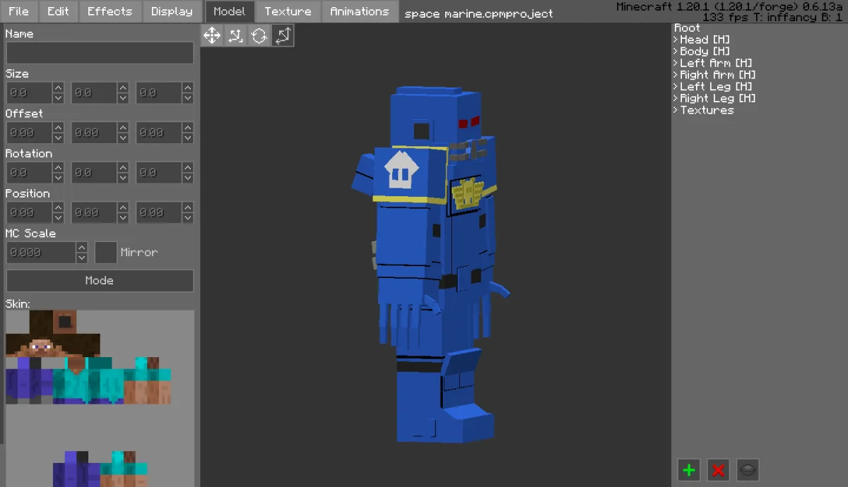This screenshot has height=487, width=848.
Task: Select the active scale gizmo tool
Action: click(282, 35)
